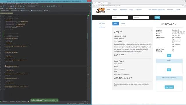Viewport: 186px width, 105px height.
Task: Click the Run toolbar icon
Action: pyautogui.click(x=40, y=6)
